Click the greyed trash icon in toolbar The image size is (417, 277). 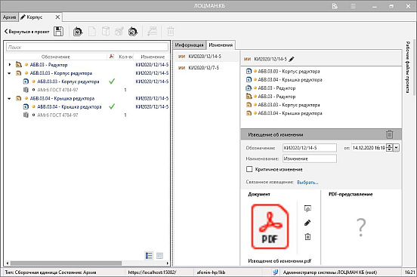click(x=171, y=32)
